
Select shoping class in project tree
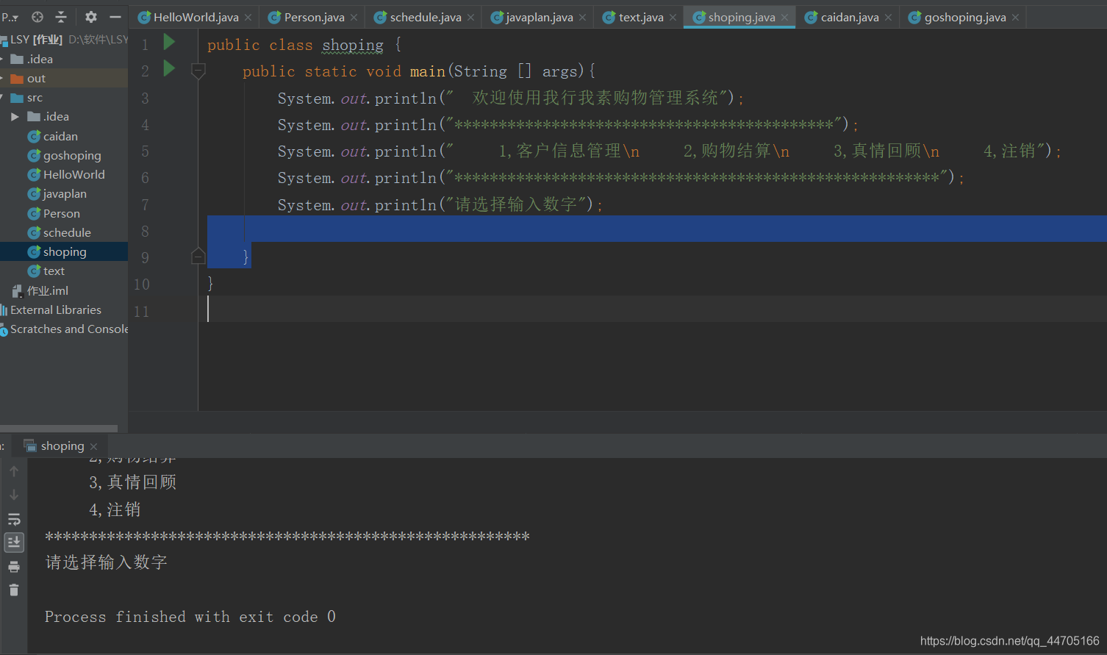64,251
